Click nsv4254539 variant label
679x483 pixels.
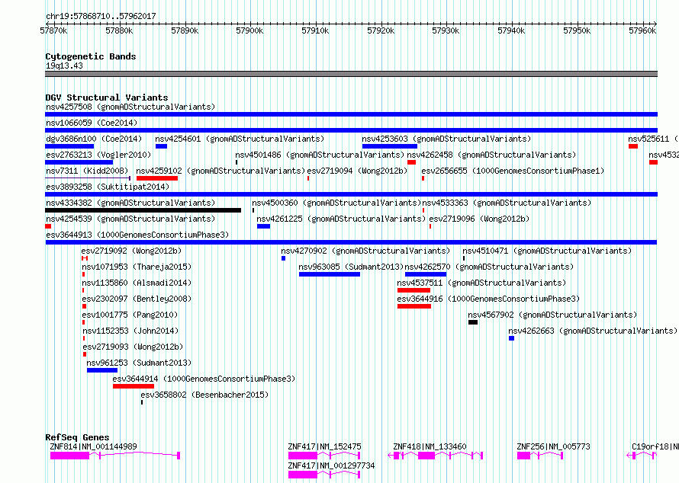130,219
